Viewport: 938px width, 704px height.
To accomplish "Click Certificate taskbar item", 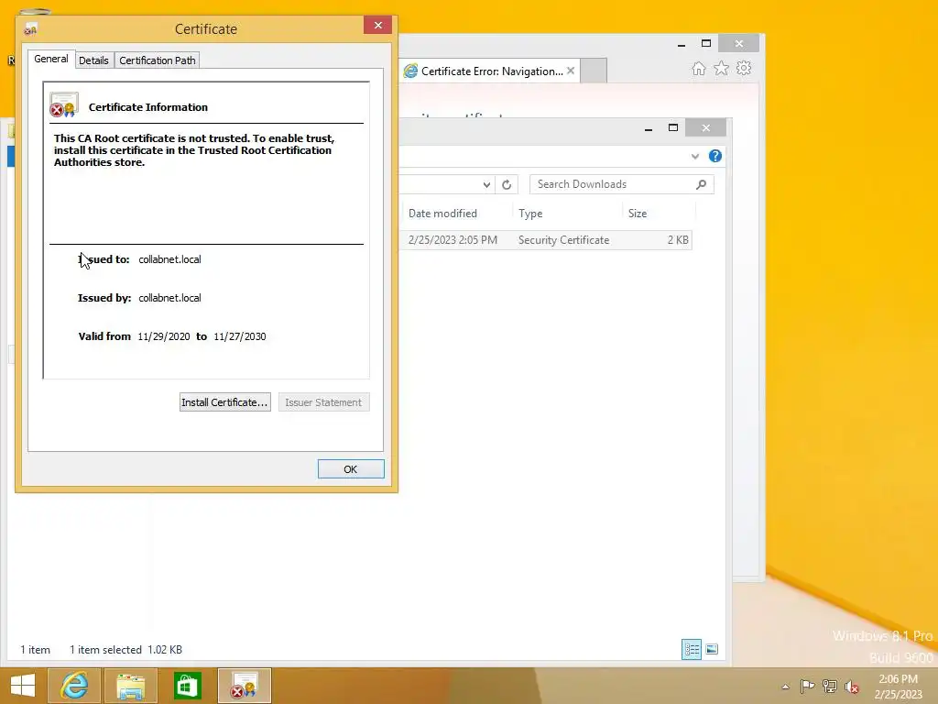I will tap(244, 686).
